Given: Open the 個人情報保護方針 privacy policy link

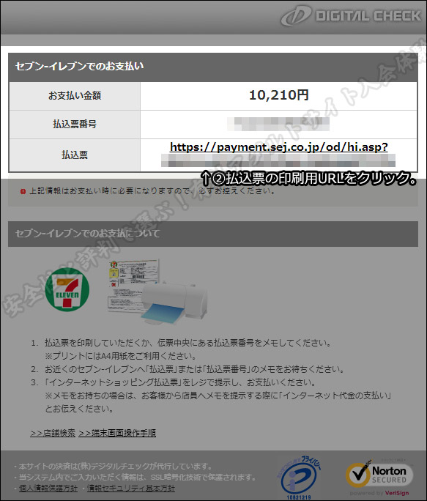Looking at the screenshot, I should 48,489.
